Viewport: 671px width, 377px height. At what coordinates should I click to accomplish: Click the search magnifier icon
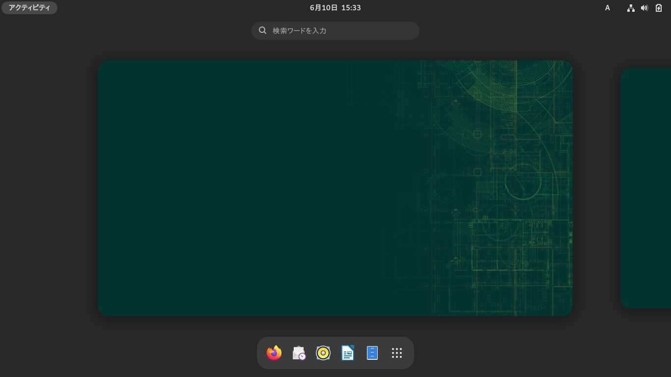click(x=263, y=30)
